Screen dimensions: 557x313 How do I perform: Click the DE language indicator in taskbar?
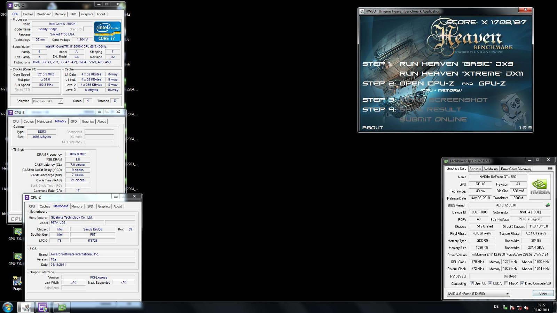[496, 307]
